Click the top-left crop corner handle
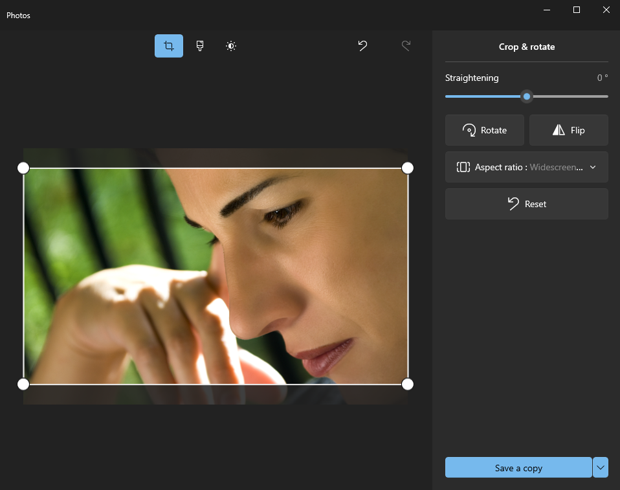The height and width of the screenshot is (490, 620). point(23,168)
